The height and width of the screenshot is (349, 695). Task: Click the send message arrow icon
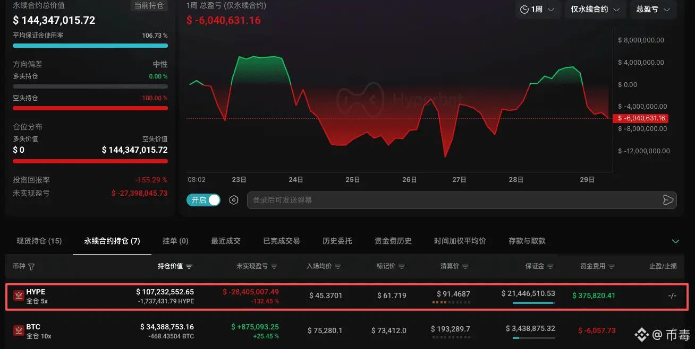point(668,200)
